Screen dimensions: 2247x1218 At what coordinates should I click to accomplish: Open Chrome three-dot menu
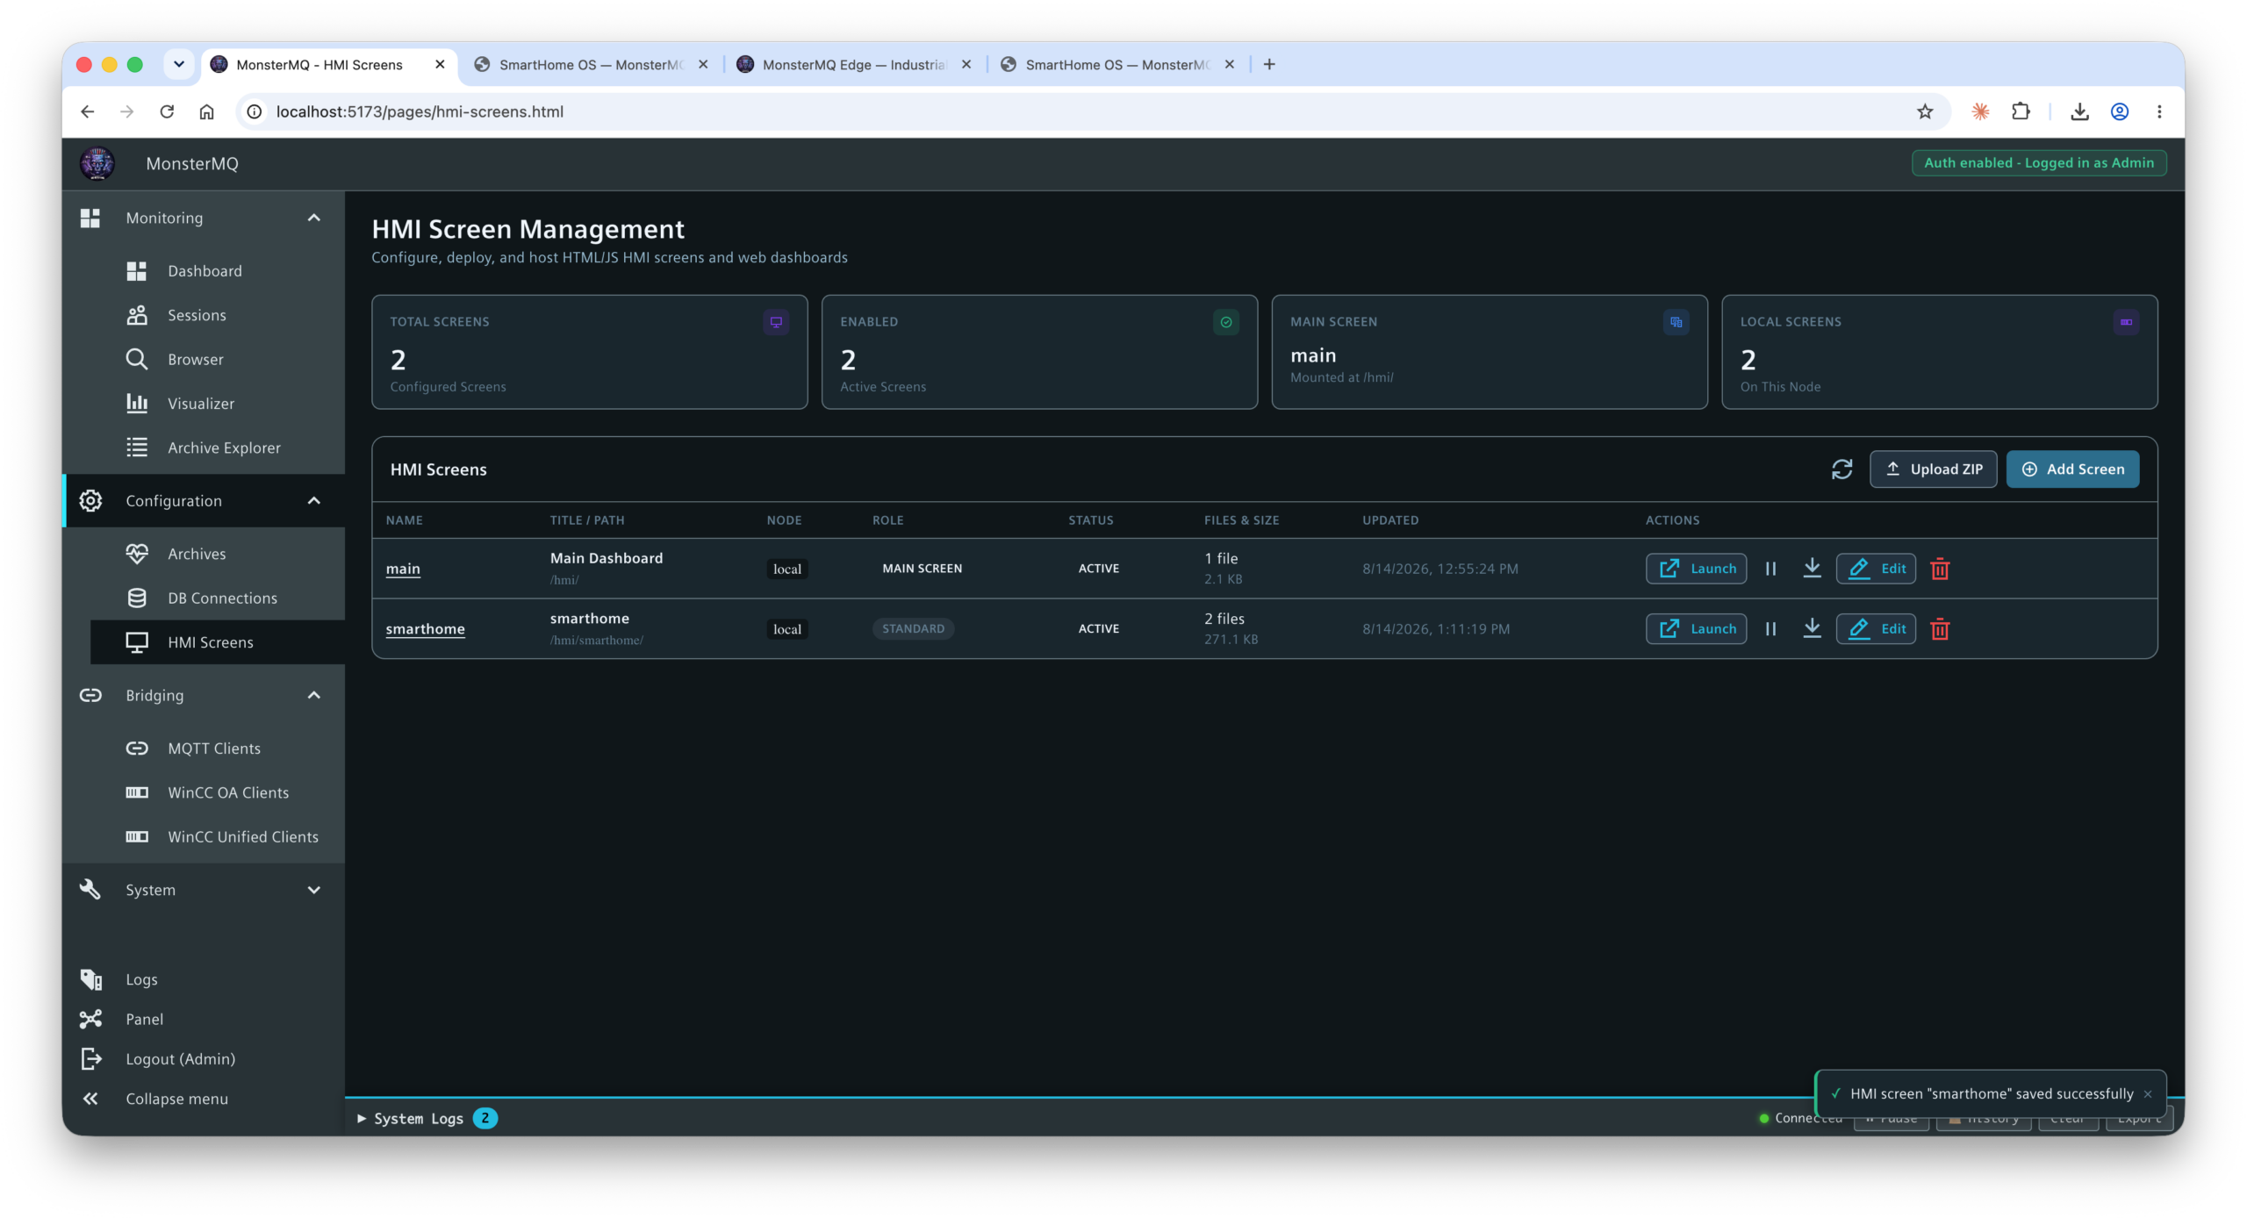[x=2159, y=111]
